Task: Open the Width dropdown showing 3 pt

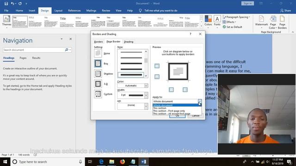Action: (x=146, y=95)
